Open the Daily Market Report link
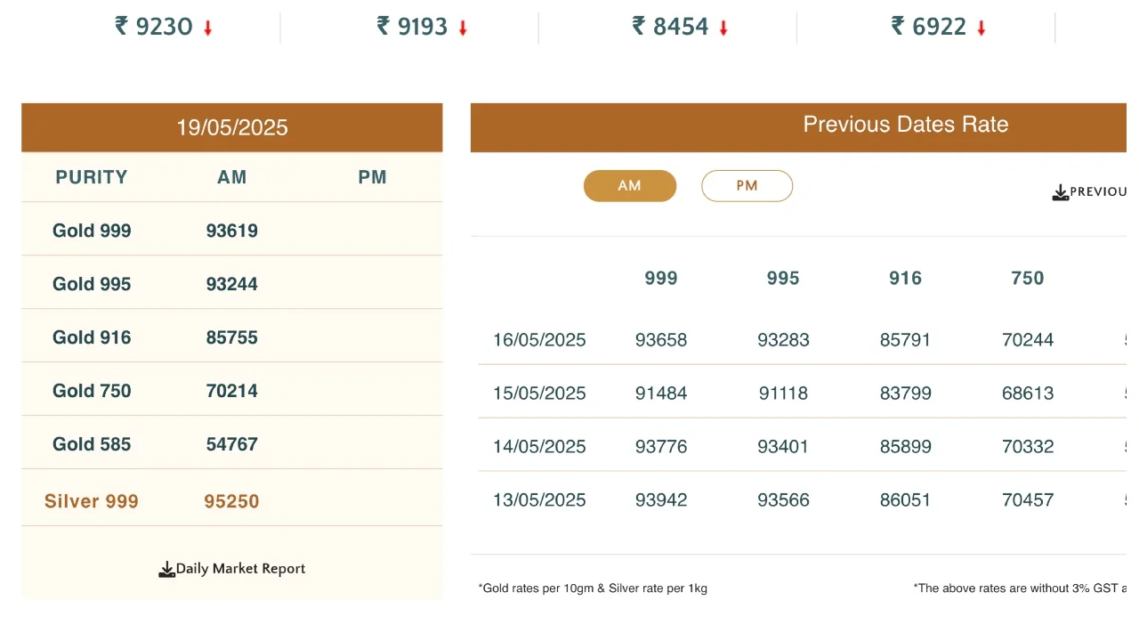 coord(240,569)
